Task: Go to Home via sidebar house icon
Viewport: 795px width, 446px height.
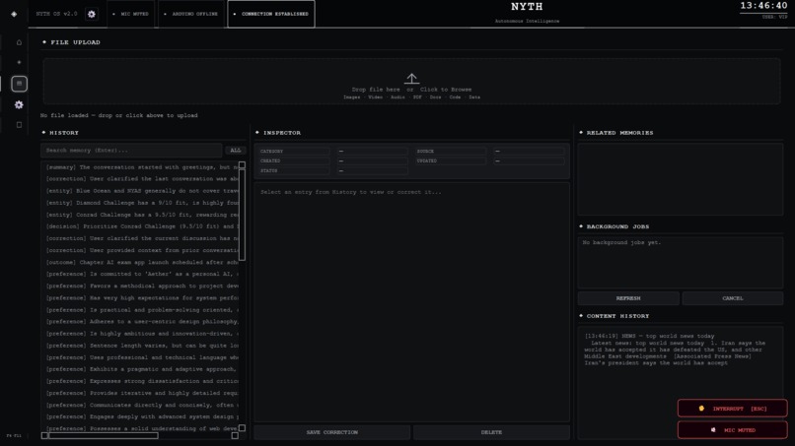Action: [x=20, y=42]
